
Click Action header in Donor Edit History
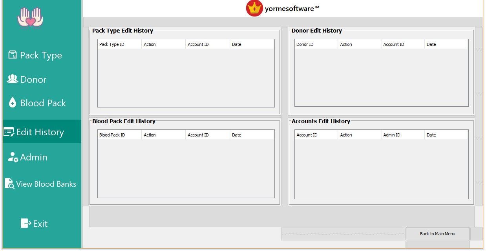tap(360, 44)
